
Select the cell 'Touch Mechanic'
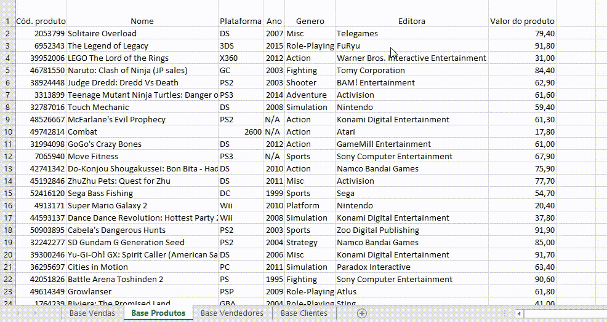pos(142,108)
